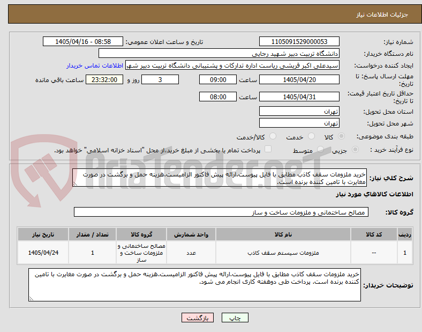Click the row's goods group cell
Viewport: 422px width, 332px height.
coord(141,253)
